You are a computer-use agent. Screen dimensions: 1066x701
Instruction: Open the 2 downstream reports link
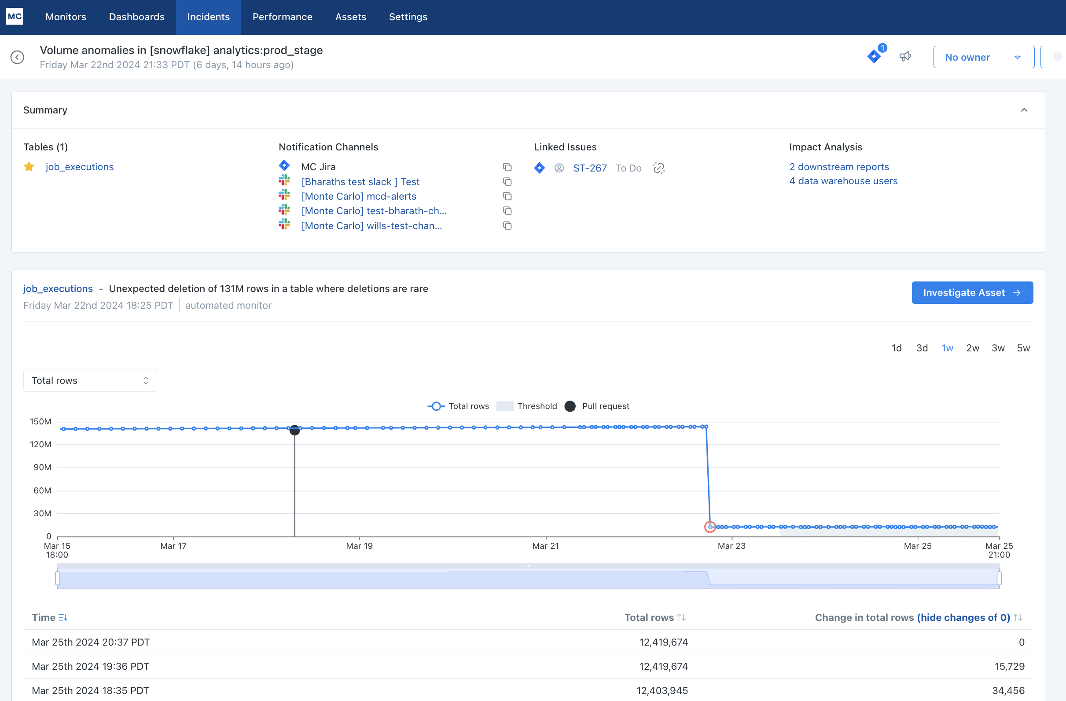coord(838,167)
